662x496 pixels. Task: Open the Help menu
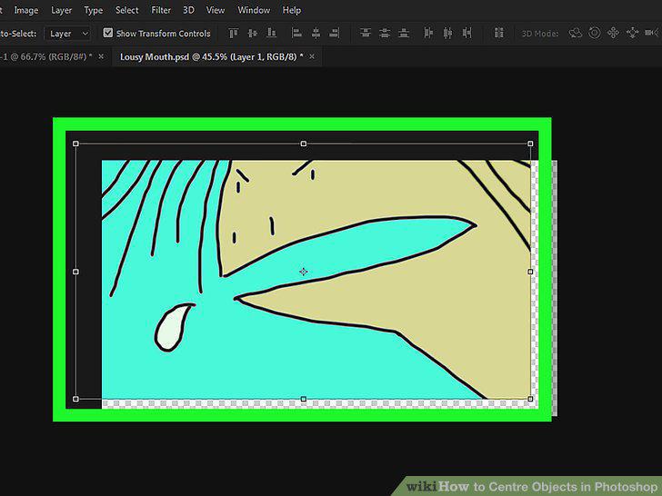292,10
